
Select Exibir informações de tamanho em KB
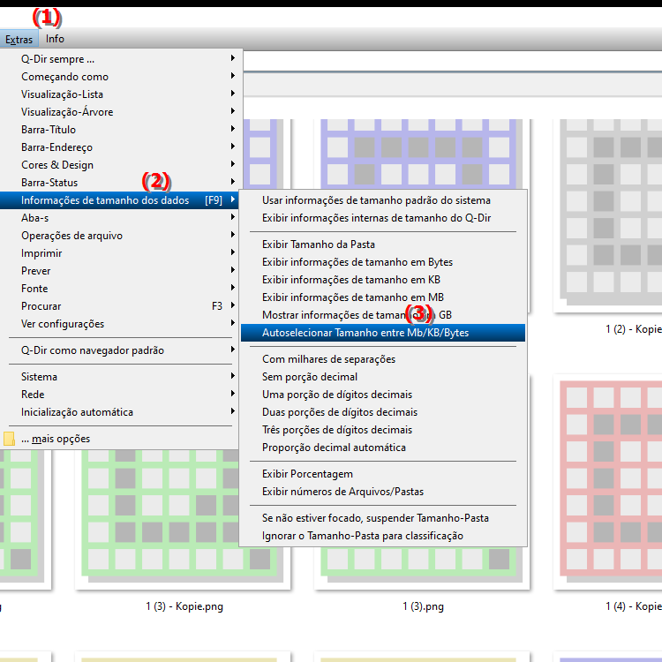tap(383, 280)
